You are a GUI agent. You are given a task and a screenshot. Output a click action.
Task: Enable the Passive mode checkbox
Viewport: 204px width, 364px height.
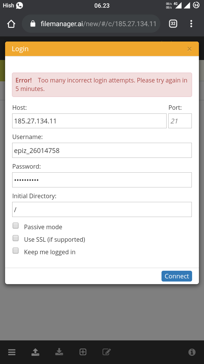coord(16,226)
